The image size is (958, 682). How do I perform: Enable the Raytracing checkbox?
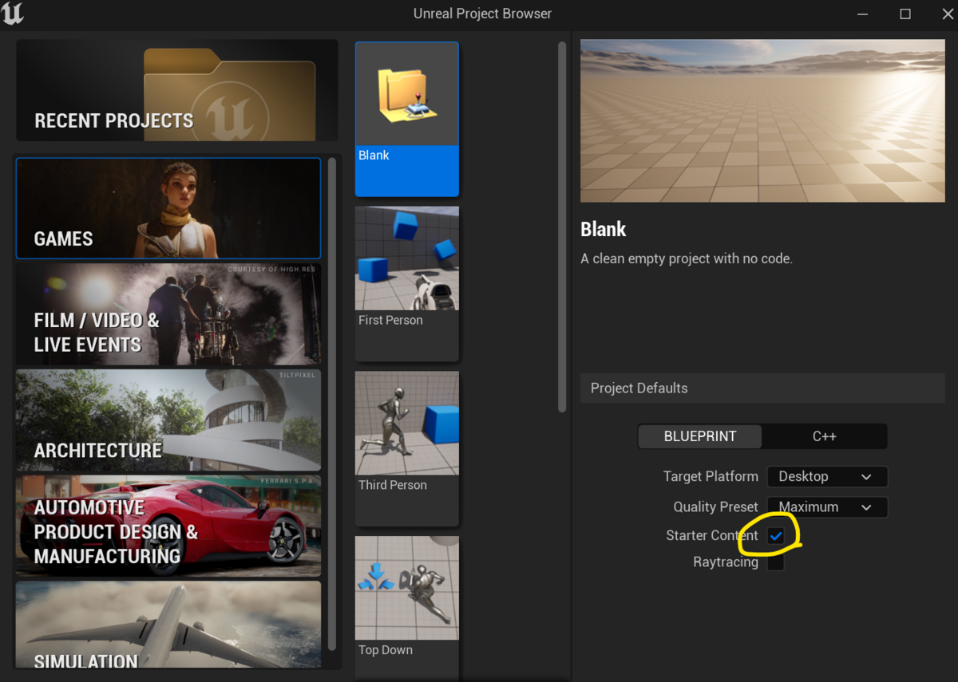pyautogui.click(x=775, y=562)
